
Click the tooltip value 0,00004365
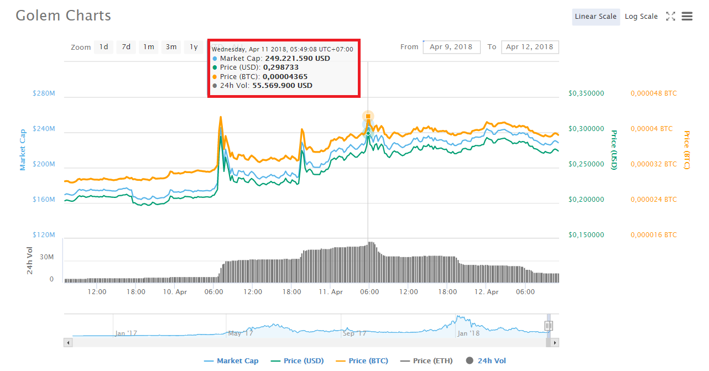[285, 76]
